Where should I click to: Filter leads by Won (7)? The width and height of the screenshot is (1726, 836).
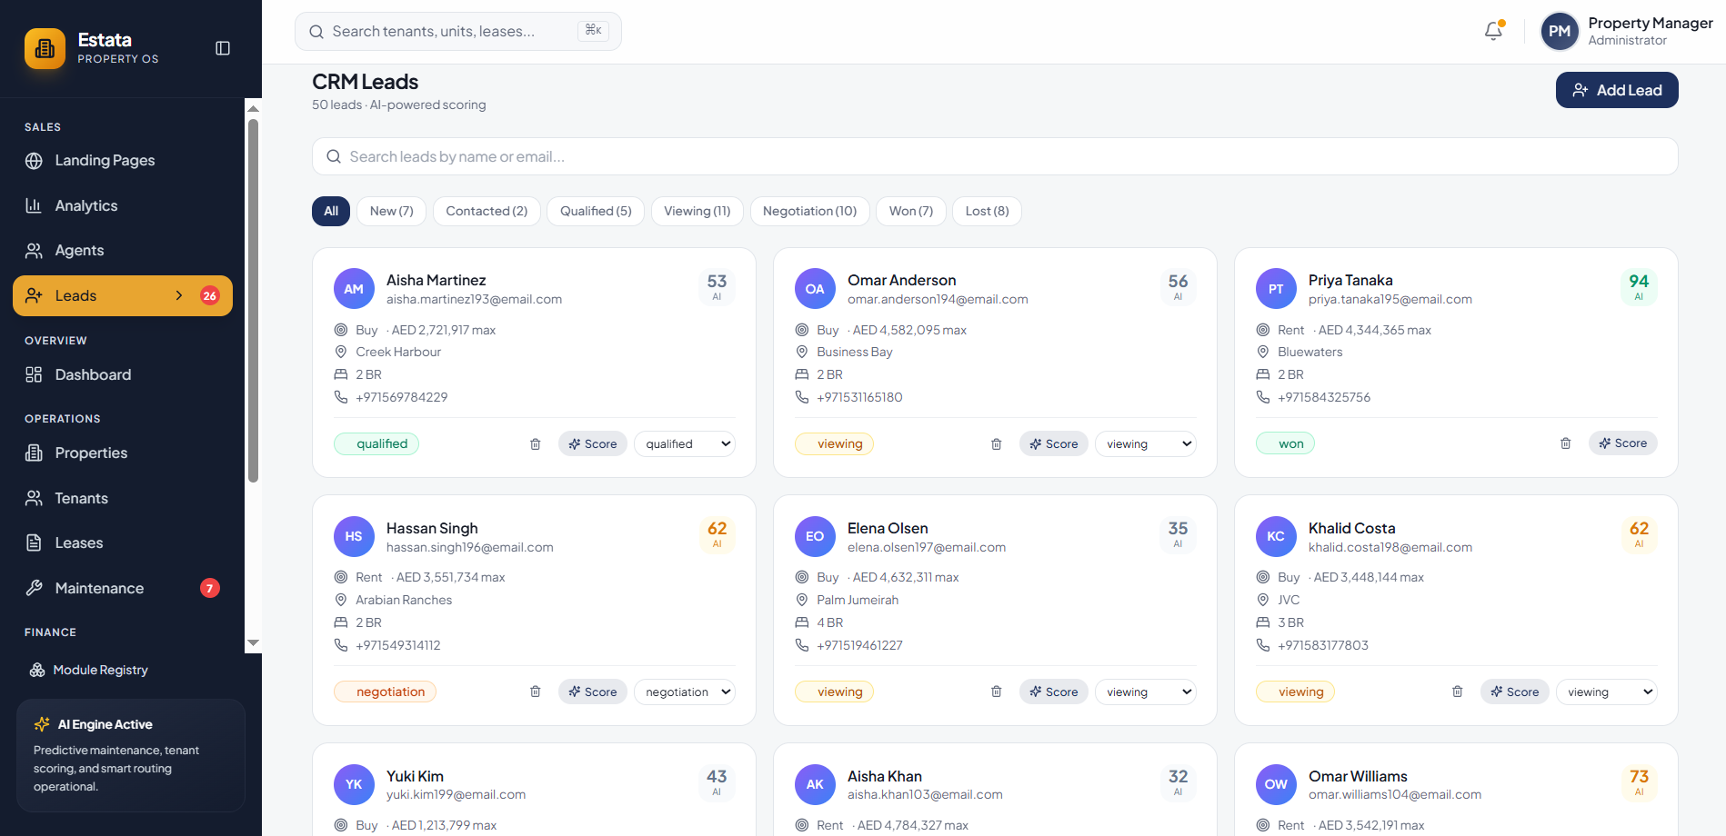tap(911, 211)
